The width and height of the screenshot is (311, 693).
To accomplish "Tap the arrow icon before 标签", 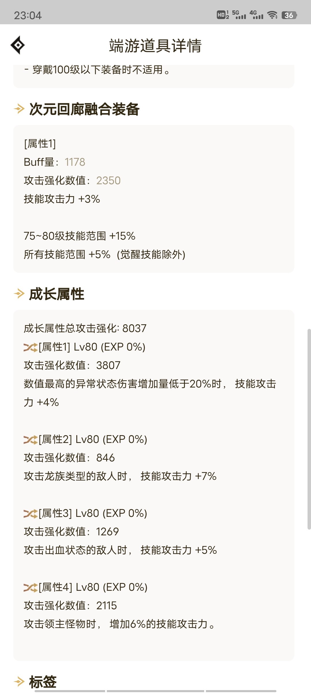I will (x=19, y=682).
